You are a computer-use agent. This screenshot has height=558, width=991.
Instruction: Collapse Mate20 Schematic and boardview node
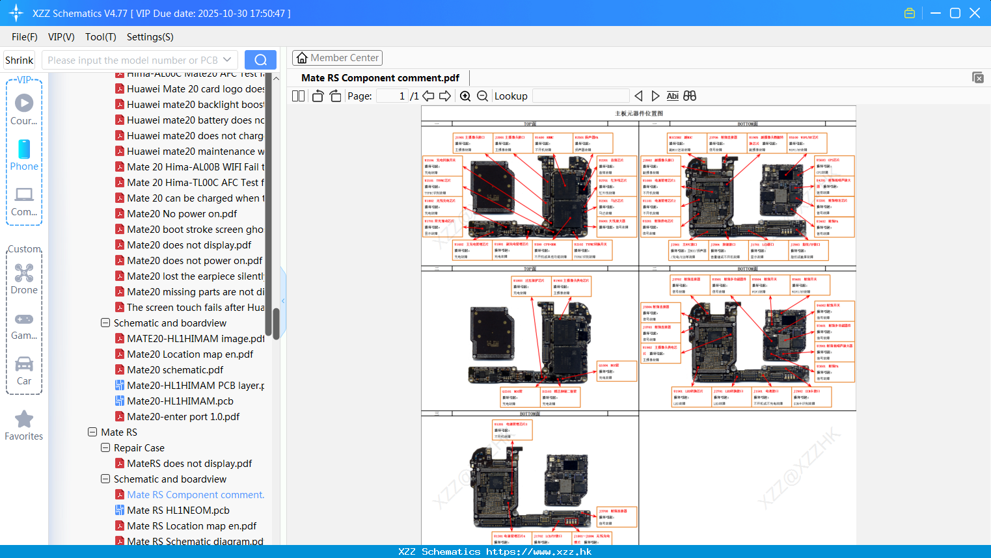(x=105, y=323)
